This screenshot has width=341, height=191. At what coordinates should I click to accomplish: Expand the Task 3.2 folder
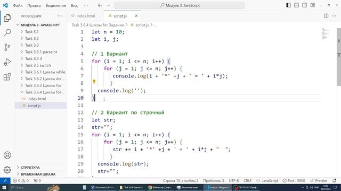[40, 38]
